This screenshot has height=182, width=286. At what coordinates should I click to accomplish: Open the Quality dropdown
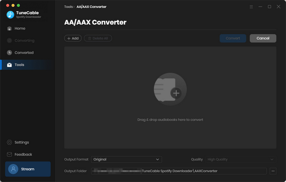[241, 160]
